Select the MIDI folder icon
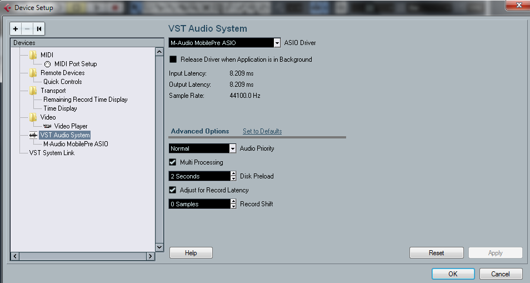The image size is (530, 283). [33, 55]
